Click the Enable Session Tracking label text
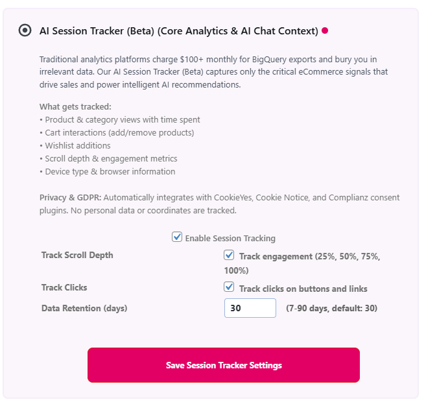Viewport: 426px width, 404px height. [230, 239]
